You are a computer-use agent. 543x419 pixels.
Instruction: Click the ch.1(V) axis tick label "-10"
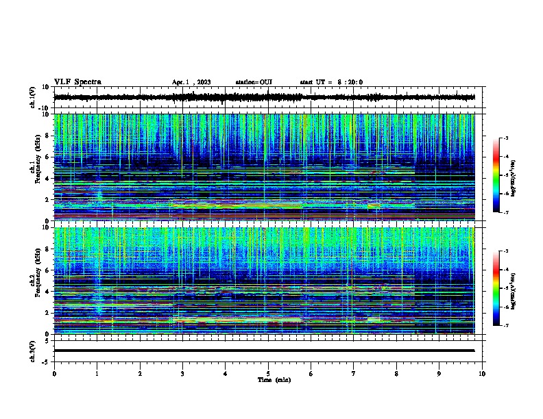pyautogui.click(x=45, y=108)
